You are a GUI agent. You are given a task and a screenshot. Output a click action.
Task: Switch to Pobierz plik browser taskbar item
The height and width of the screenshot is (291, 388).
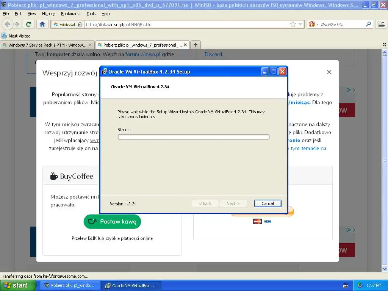point(70,285)
